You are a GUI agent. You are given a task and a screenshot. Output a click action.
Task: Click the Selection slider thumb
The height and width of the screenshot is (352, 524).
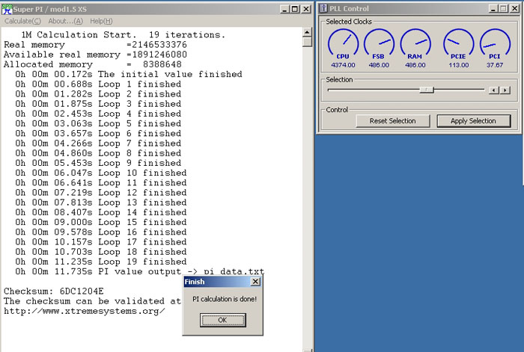tap(427, 90)
